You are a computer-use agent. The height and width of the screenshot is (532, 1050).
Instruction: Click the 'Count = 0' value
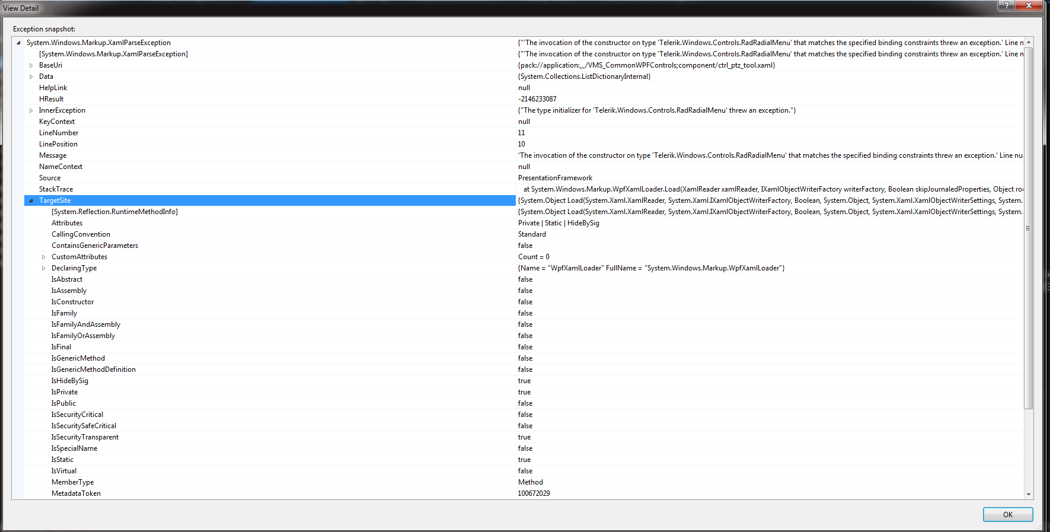point(534,257)
